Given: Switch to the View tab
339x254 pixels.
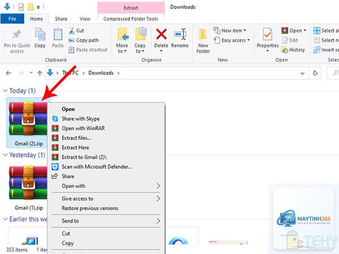Looking at the screenshot, I should click(85, 19).
